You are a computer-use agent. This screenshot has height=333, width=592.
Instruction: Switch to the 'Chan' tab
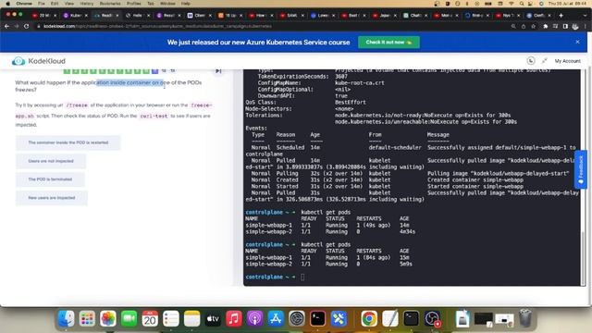click(200, 16)
